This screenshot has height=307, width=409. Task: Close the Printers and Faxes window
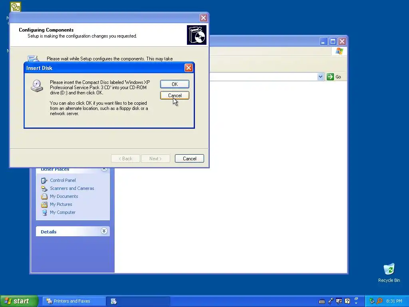pos(342,42)
